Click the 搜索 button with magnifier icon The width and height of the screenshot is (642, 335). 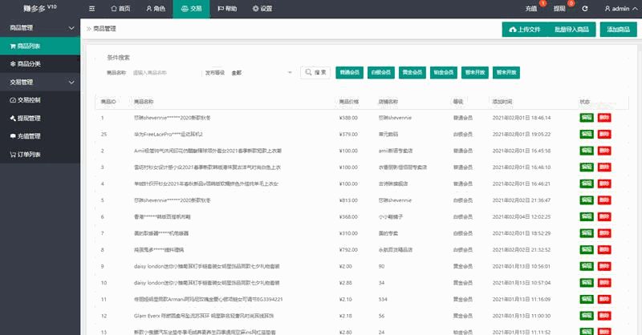(315, 73)
